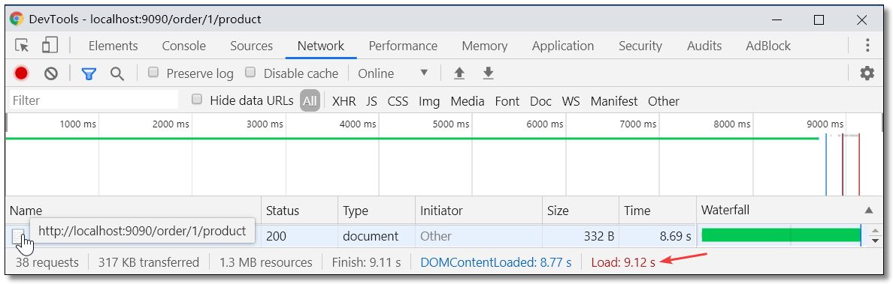Viewport: 893px width, 284px height.
Task: Toggle the device toolbar icon
Action: coord(50,46)
